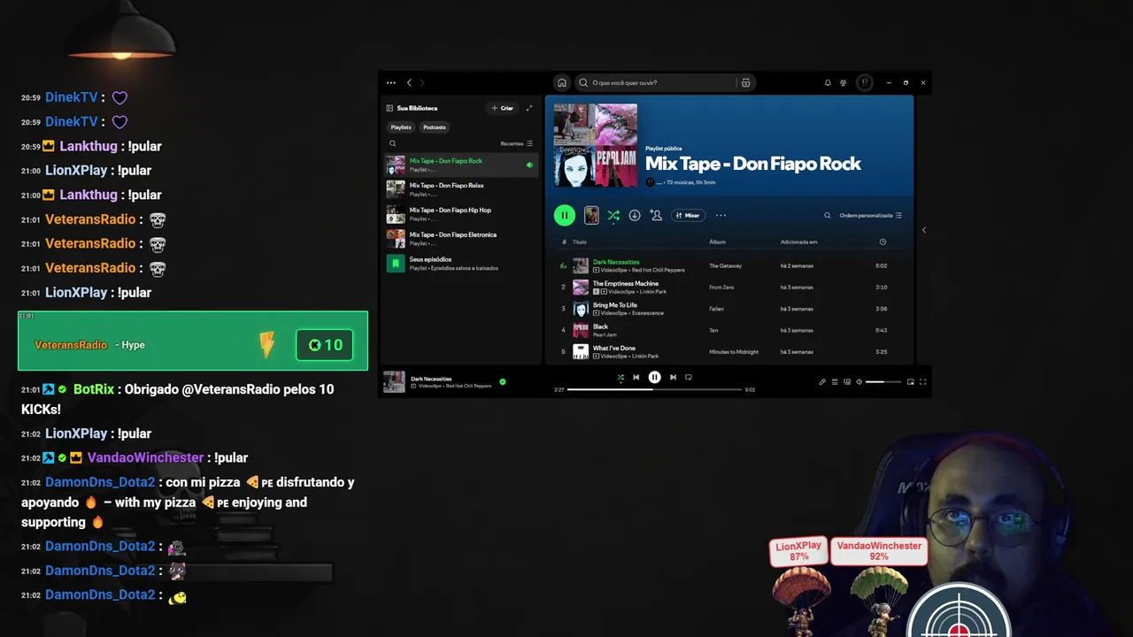1133x637 pixels.
Task: Open Mix Tape - Don Fiapo Relax playlist
Action: coord(461,189)
